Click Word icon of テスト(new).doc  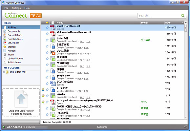coord(53,83)
